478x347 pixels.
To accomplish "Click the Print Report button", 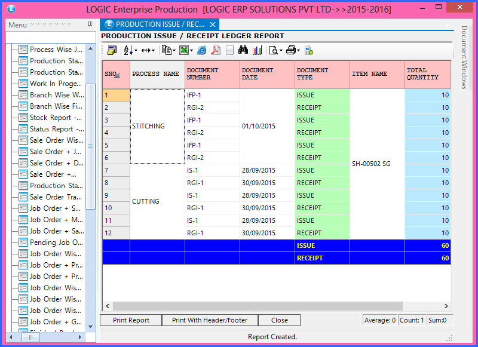I will [x=131, y=320].
